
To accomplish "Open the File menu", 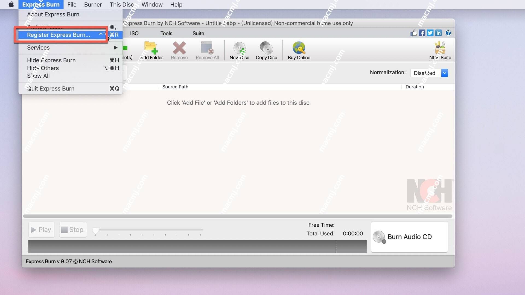I will (72, 4).
